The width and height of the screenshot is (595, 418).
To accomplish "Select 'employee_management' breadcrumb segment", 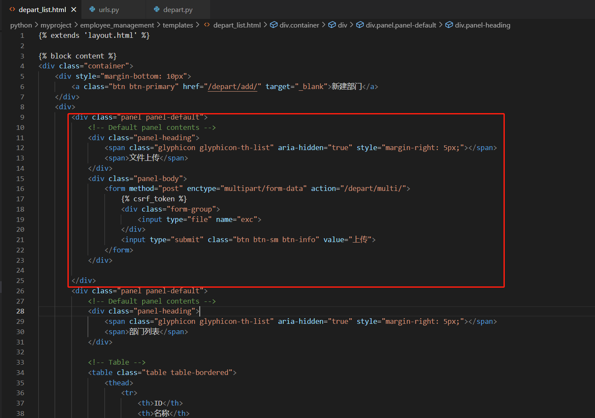I will point(117,25).
